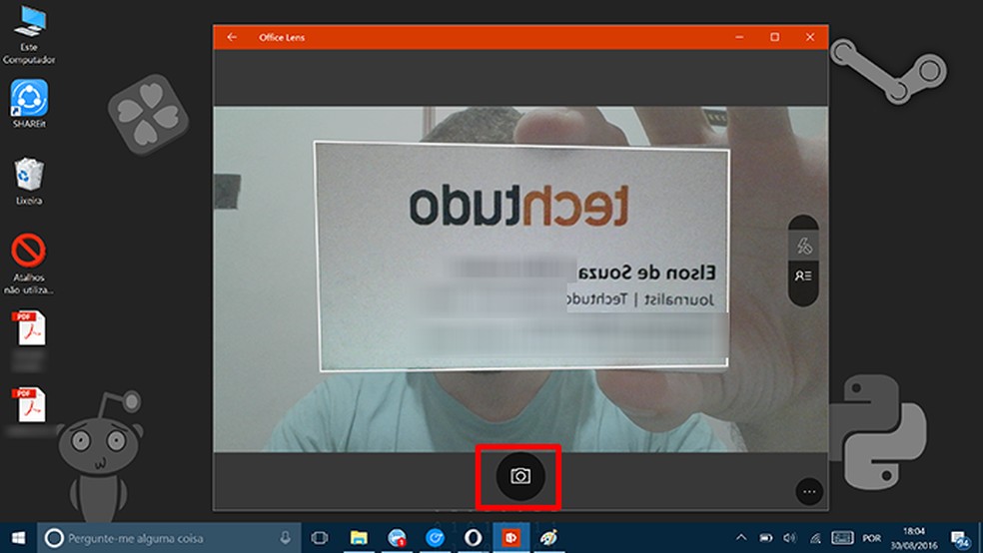Check the battery status icon

click(765, 538)
